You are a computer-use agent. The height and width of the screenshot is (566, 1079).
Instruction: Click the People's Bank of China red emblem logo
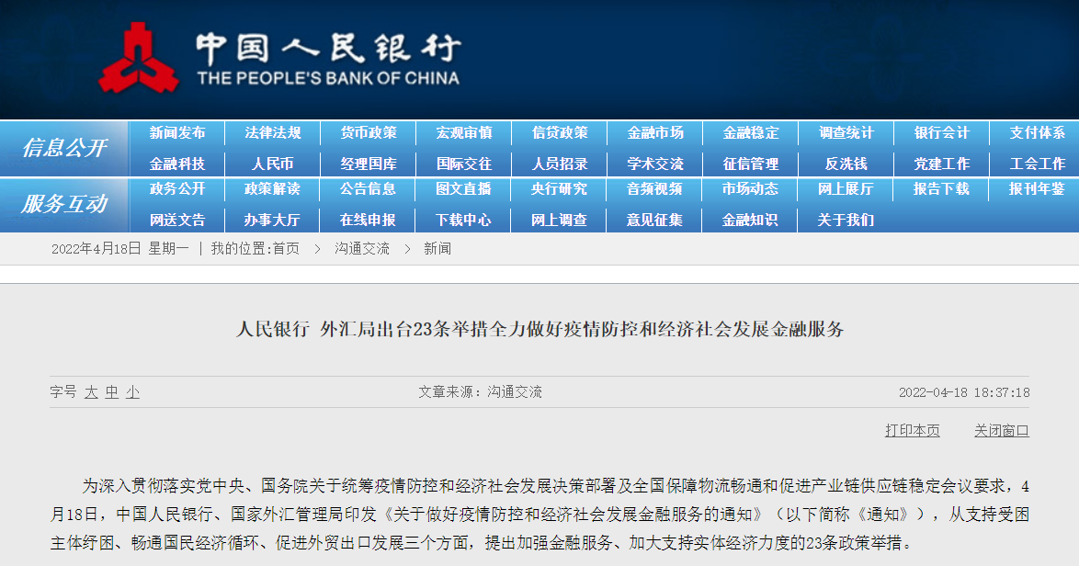pos(138,58)
